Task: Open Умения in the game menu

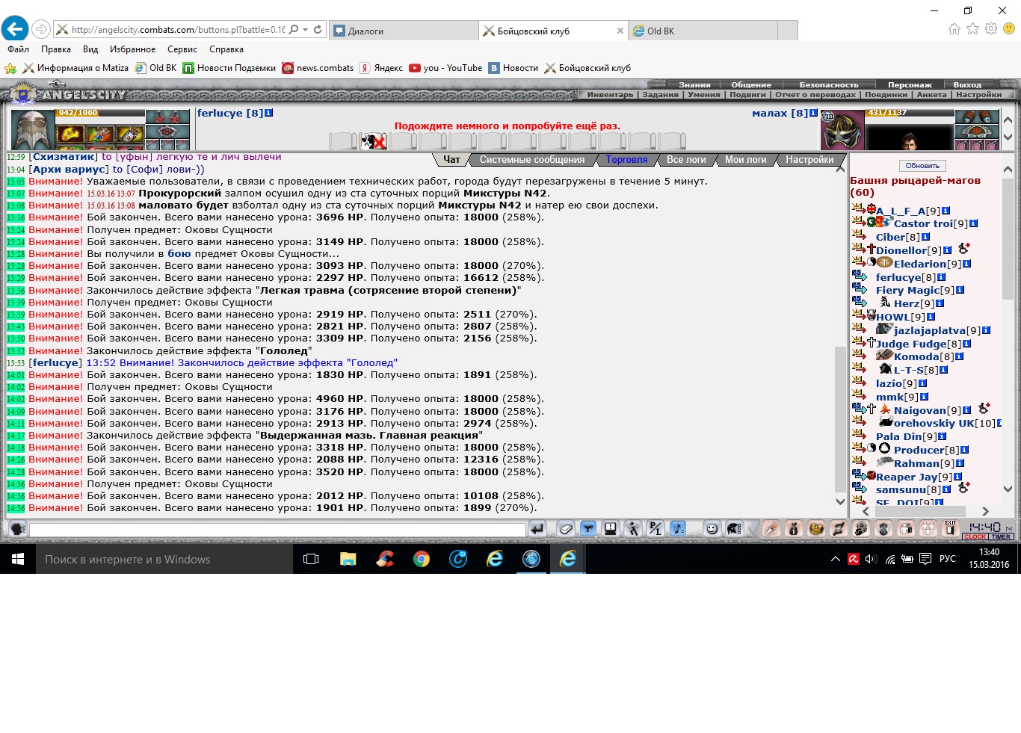Action: (704, 94)
